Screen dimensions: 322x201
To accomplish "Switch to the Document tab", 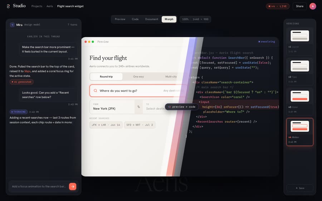I will point(152,19).
